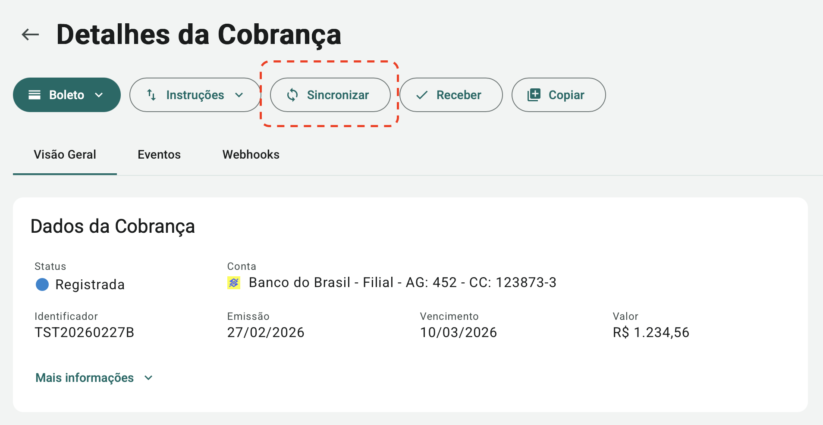Select the sort arrows icon on Instruções
The image size is (823, 425).
(x=152, y=95)
